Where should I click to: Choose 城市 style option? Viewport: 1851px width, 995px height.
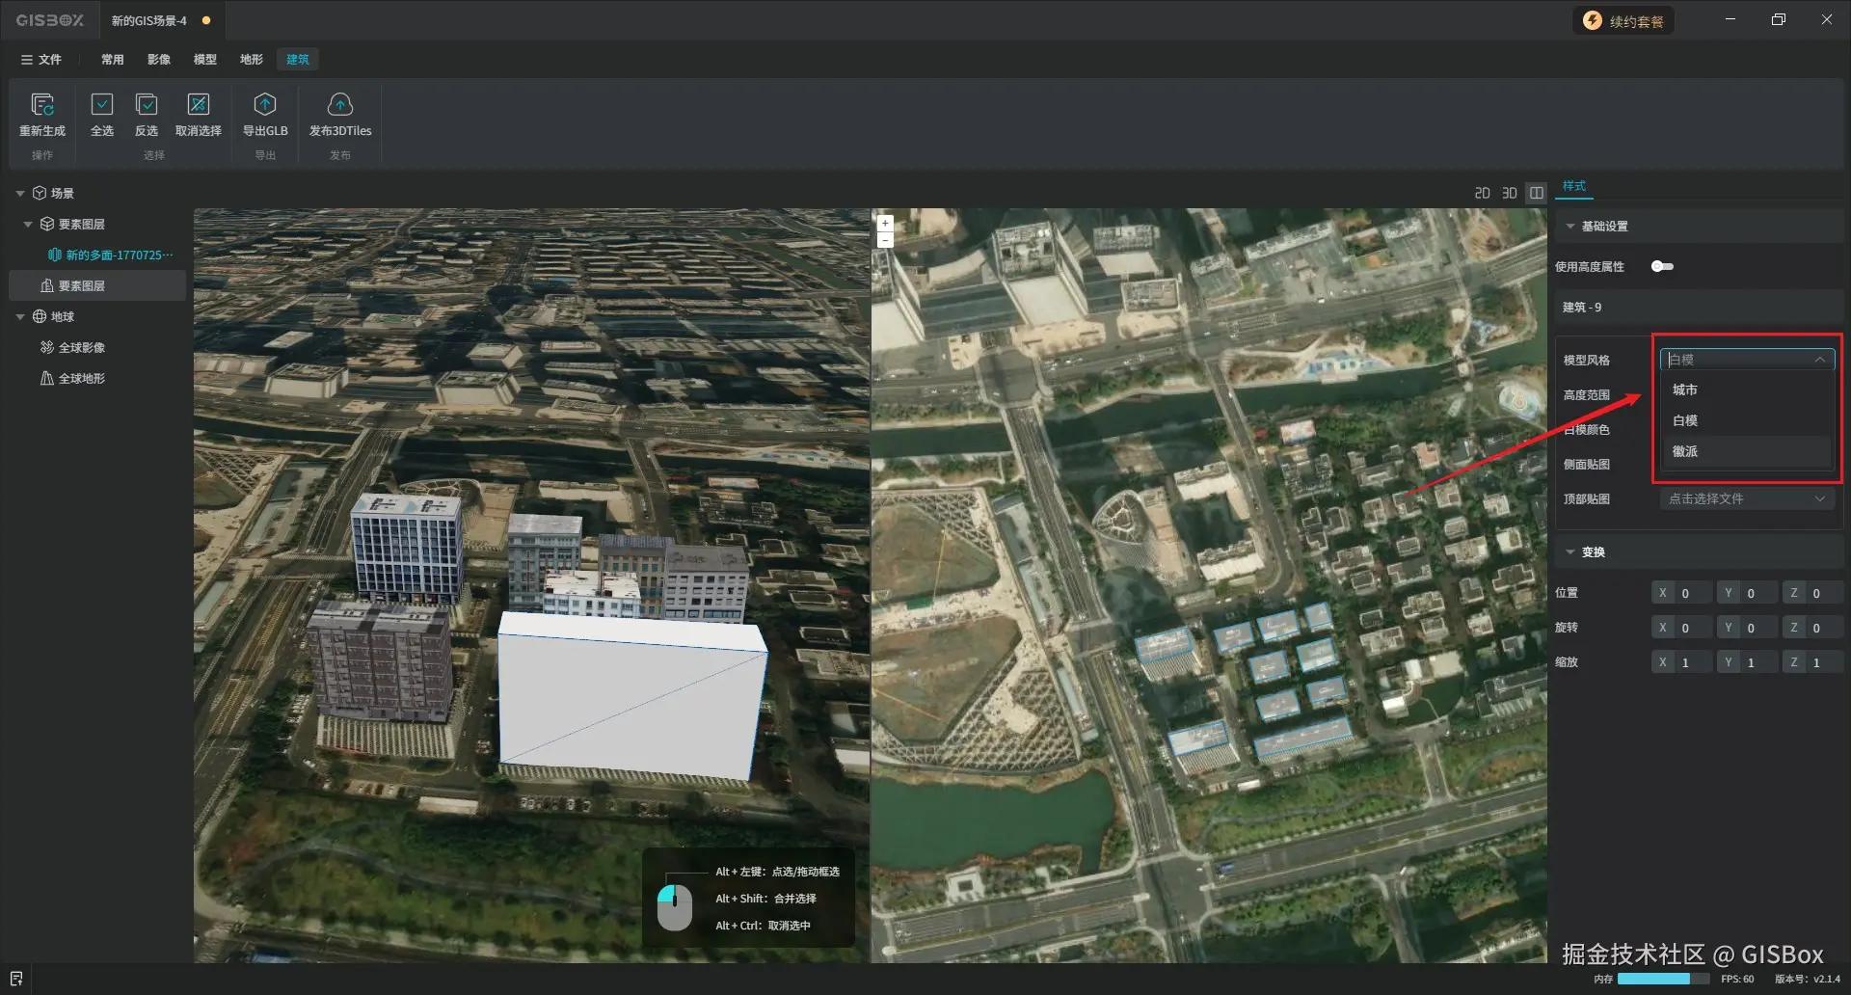(x=1747, y=390)
